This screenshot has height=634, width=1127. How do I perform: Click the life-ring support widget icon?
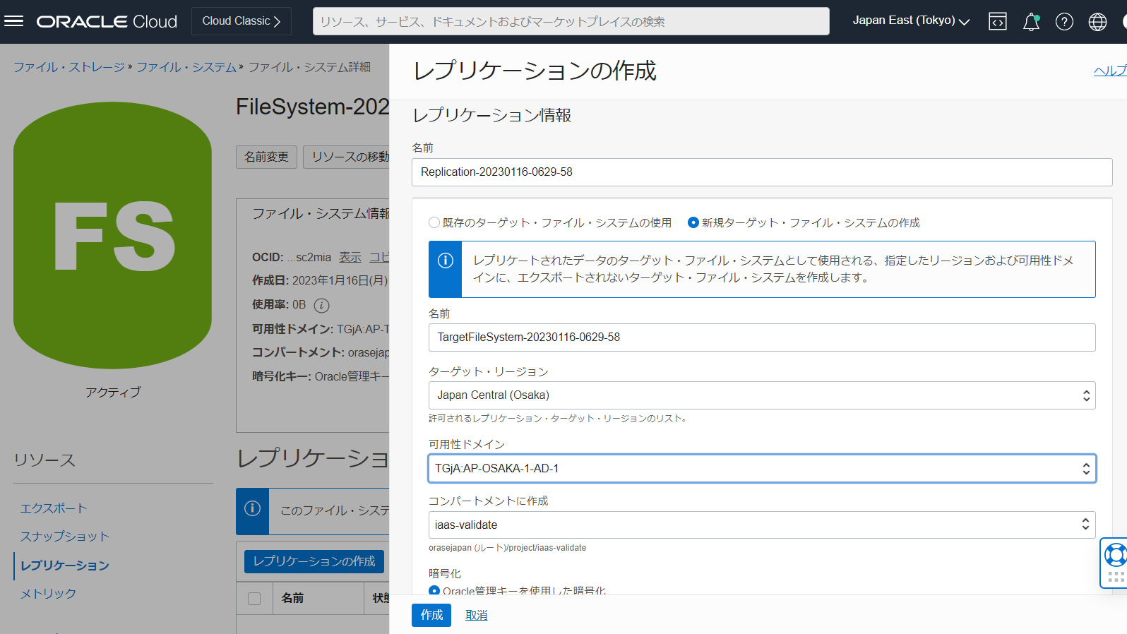(1115, 555)
